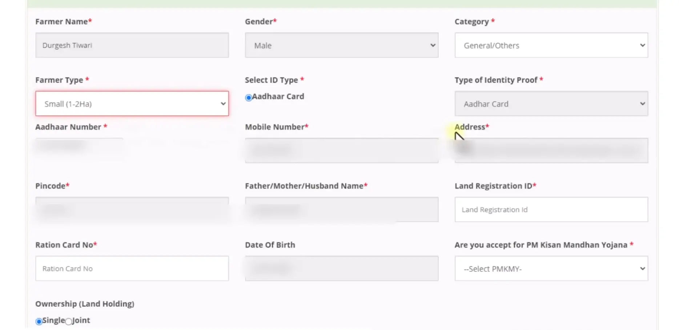This screenshot has height=330, width=679.
Task: Click the Father/Mother/Husband Name input box
Action: [341, 209]
